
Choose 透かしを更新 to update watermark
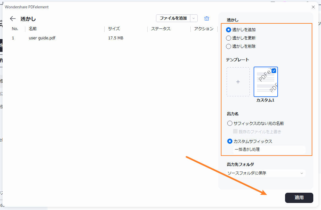tap(228, 38)
